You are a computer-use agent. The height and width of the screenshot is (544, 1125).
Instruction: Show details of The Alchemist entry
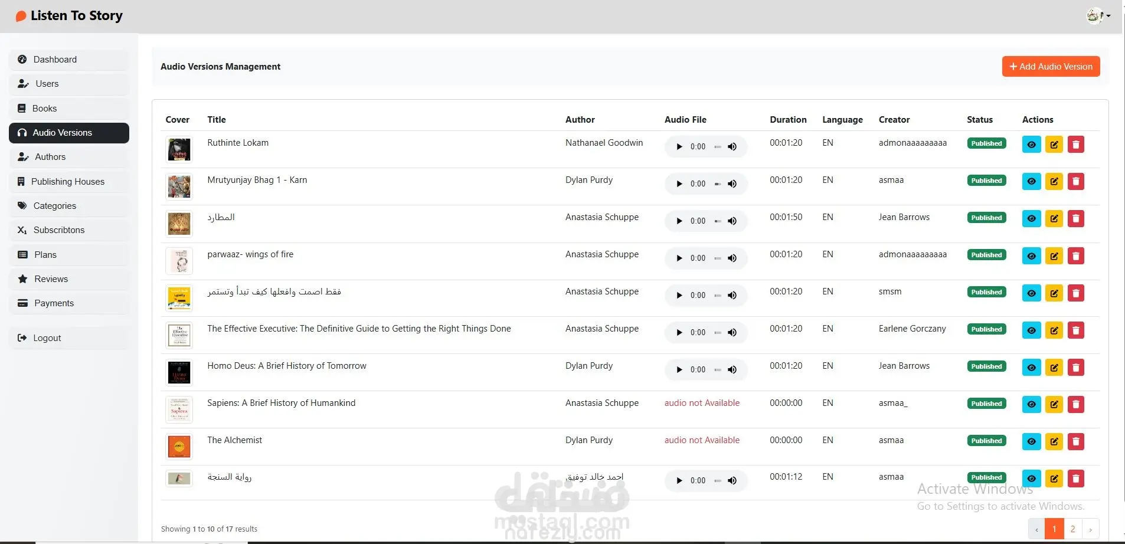point(1031,442)
